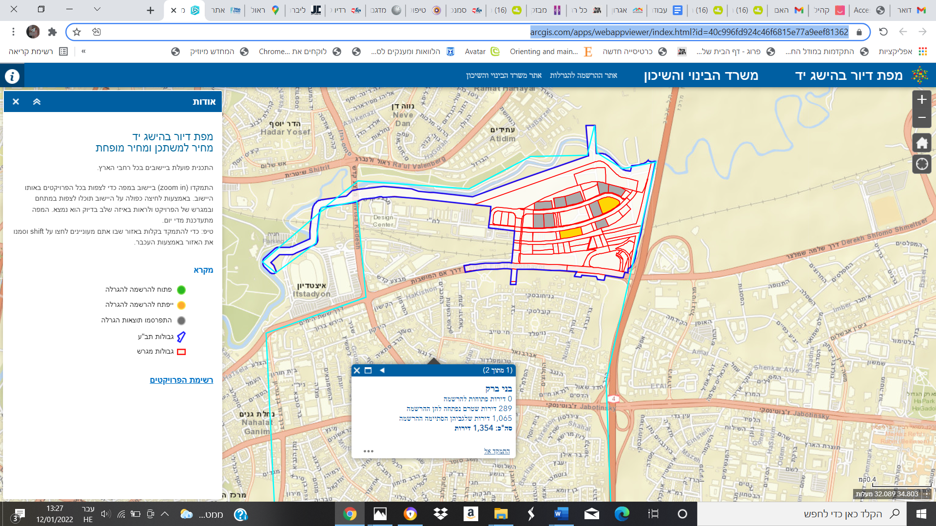Expand the bookmarks bar overflow chevron
The height and width of the screenshot is (526, 936).
83,51
